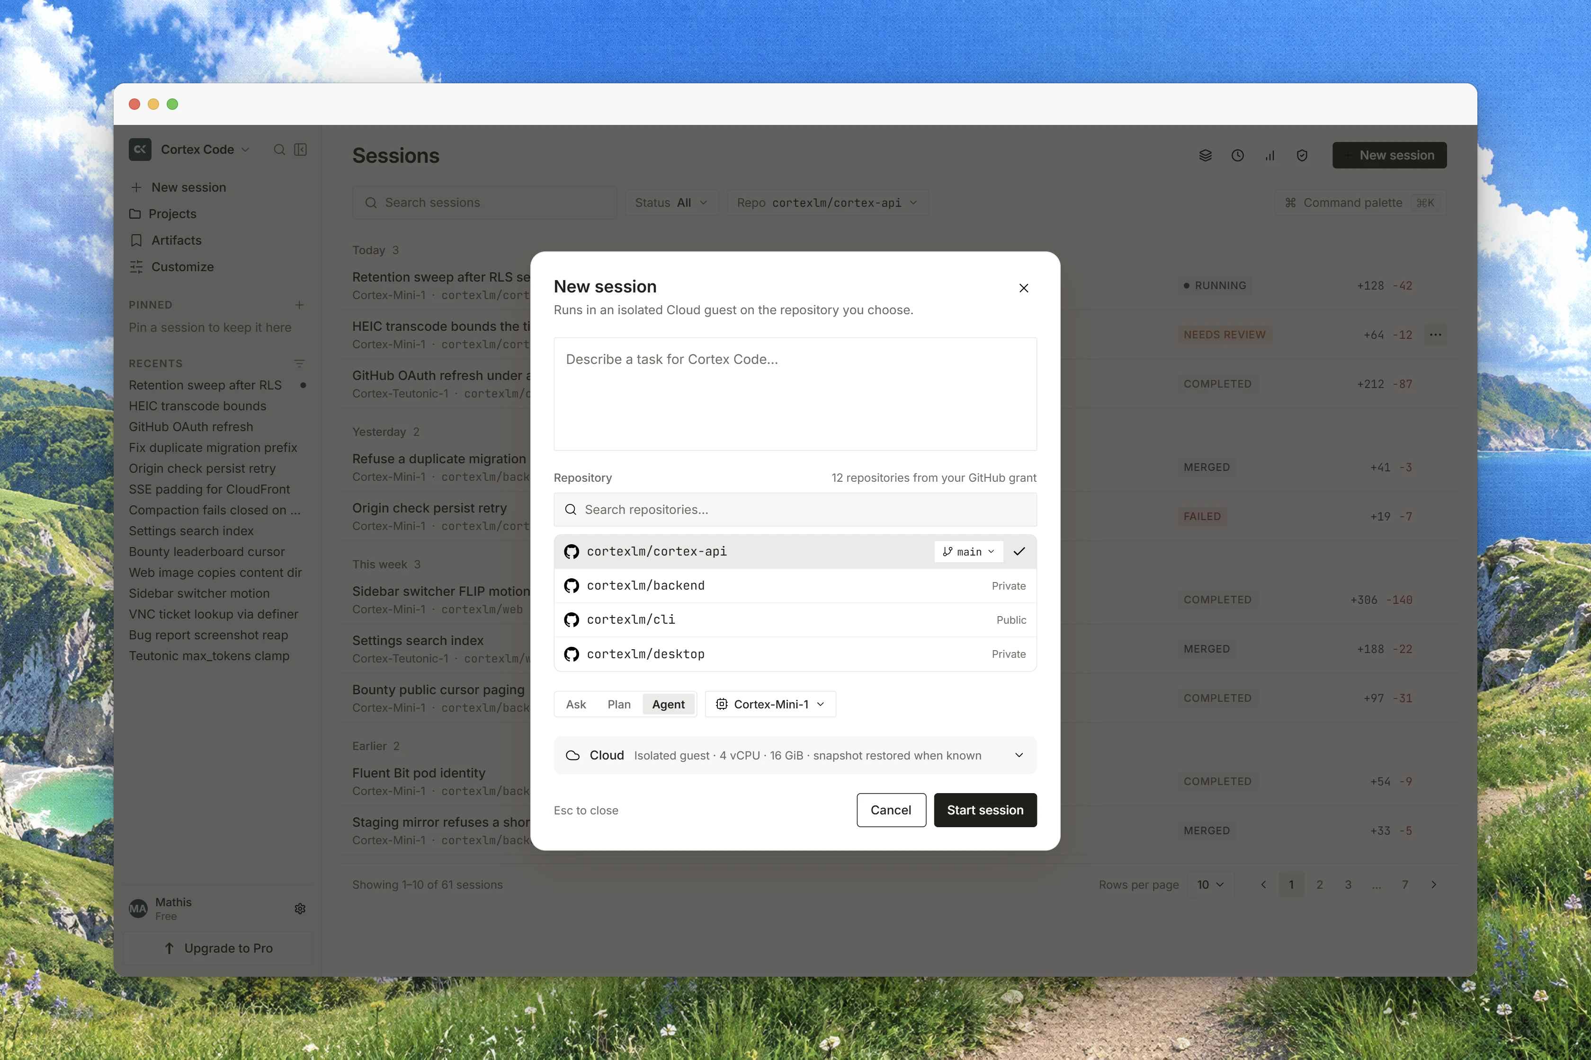Go to the next page arrow
Viewport: 1591px width, 1060px height.
click(1433, 885)
